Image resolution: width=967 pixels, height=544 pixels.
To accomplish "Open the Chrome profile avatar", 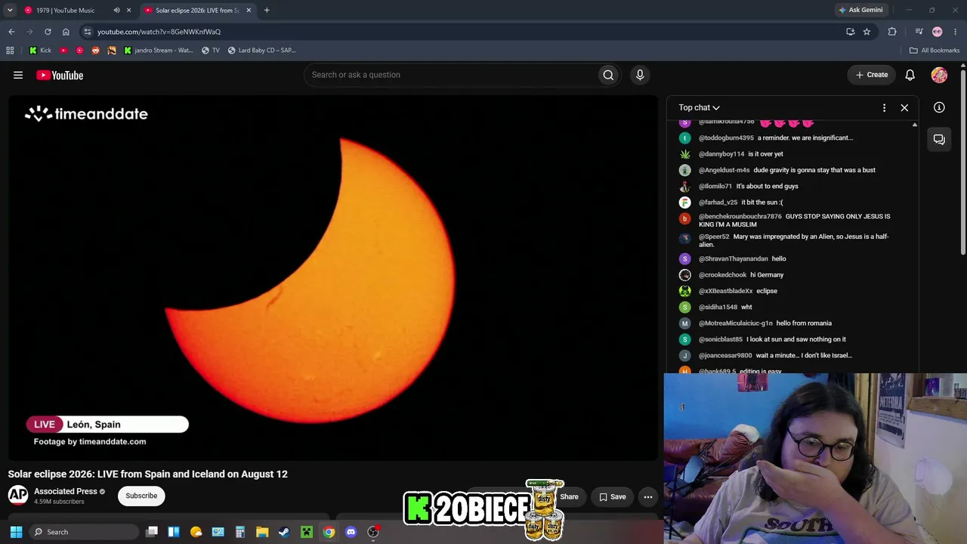I will tap(938, 32).
